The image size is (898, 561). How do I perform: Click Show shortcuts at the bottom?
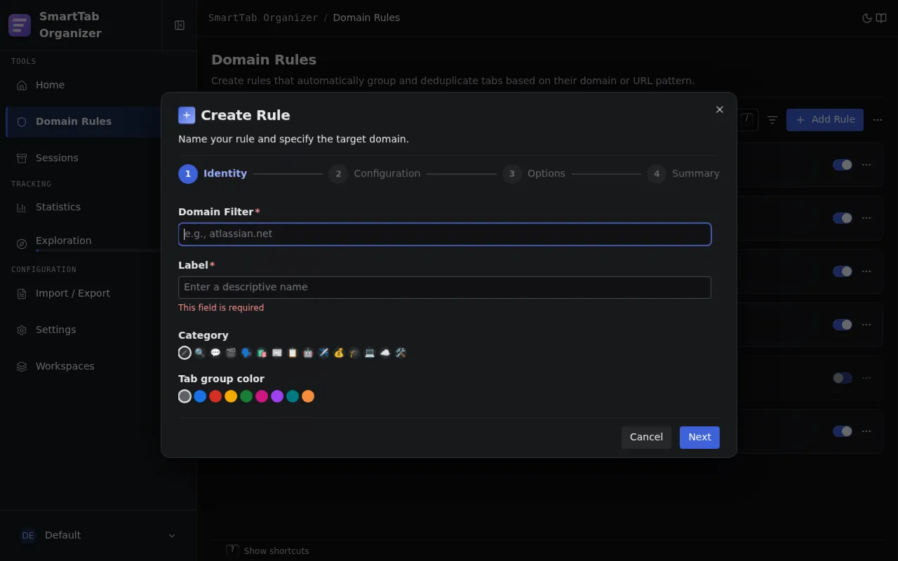276,551
